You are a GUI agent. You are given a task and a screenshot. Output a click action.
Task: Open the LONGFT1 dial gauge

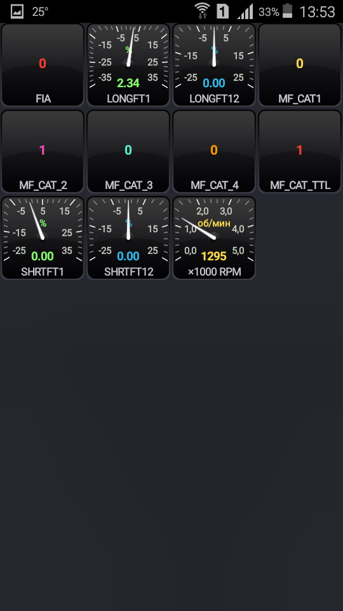pyautogui.click(x=128, y=65)
